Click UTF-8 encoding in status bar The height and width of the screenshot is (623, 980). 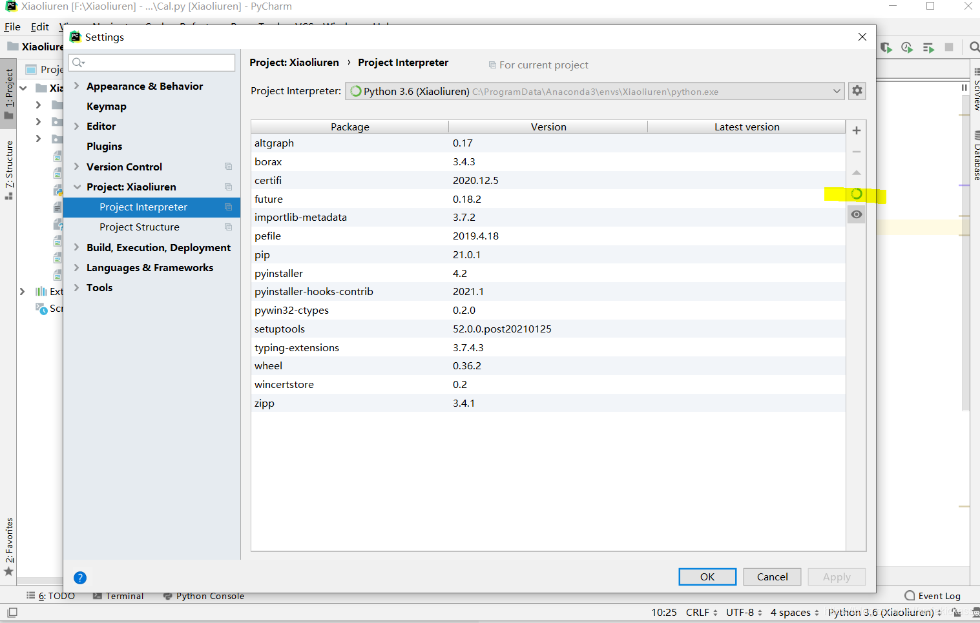click(x=744, y=613)
